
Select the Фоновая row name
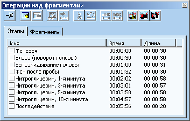(x=26, y=51)
